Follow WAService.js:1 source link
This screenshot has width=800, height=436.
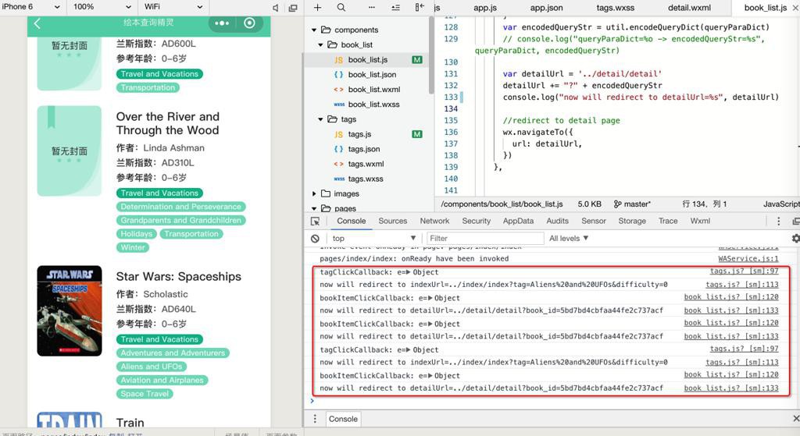(748, 259)
